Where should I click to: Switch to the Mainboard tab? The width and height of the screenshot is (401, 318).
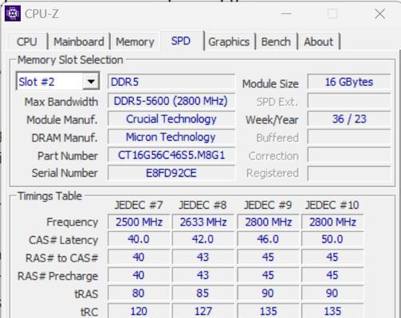(79, 41)
